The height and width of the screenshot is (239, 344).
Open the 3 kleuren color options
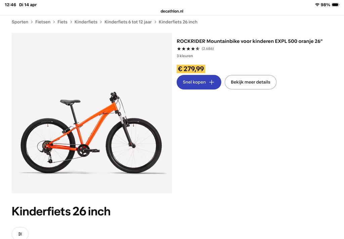[x=185, y=56]
